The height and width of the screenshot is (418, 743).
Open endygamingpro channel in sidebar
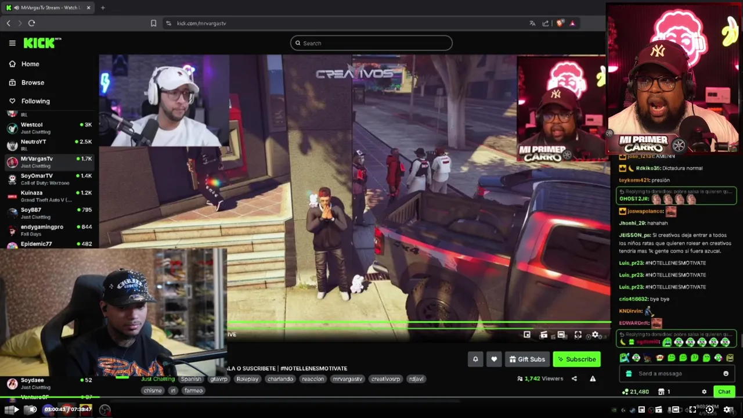click(x=49, y=230)
